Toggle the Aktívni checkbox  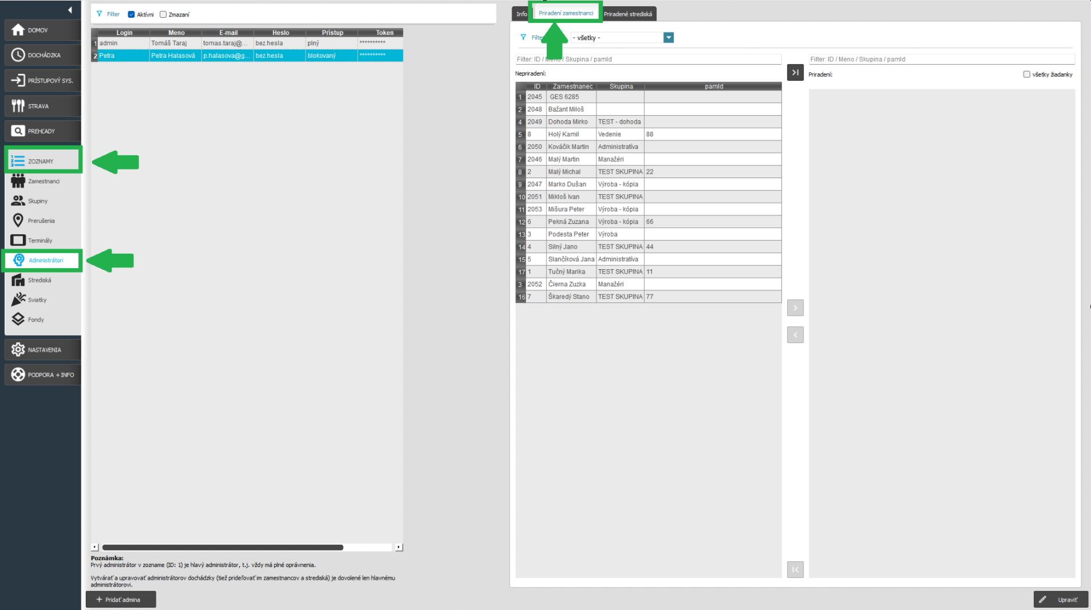click(131, 14)
